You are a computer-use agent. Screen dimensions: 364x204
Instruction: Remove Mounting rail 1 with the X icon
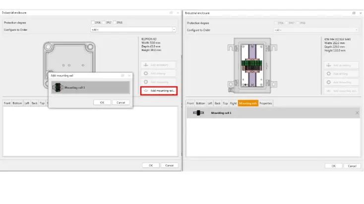click(x=357, y=113)
